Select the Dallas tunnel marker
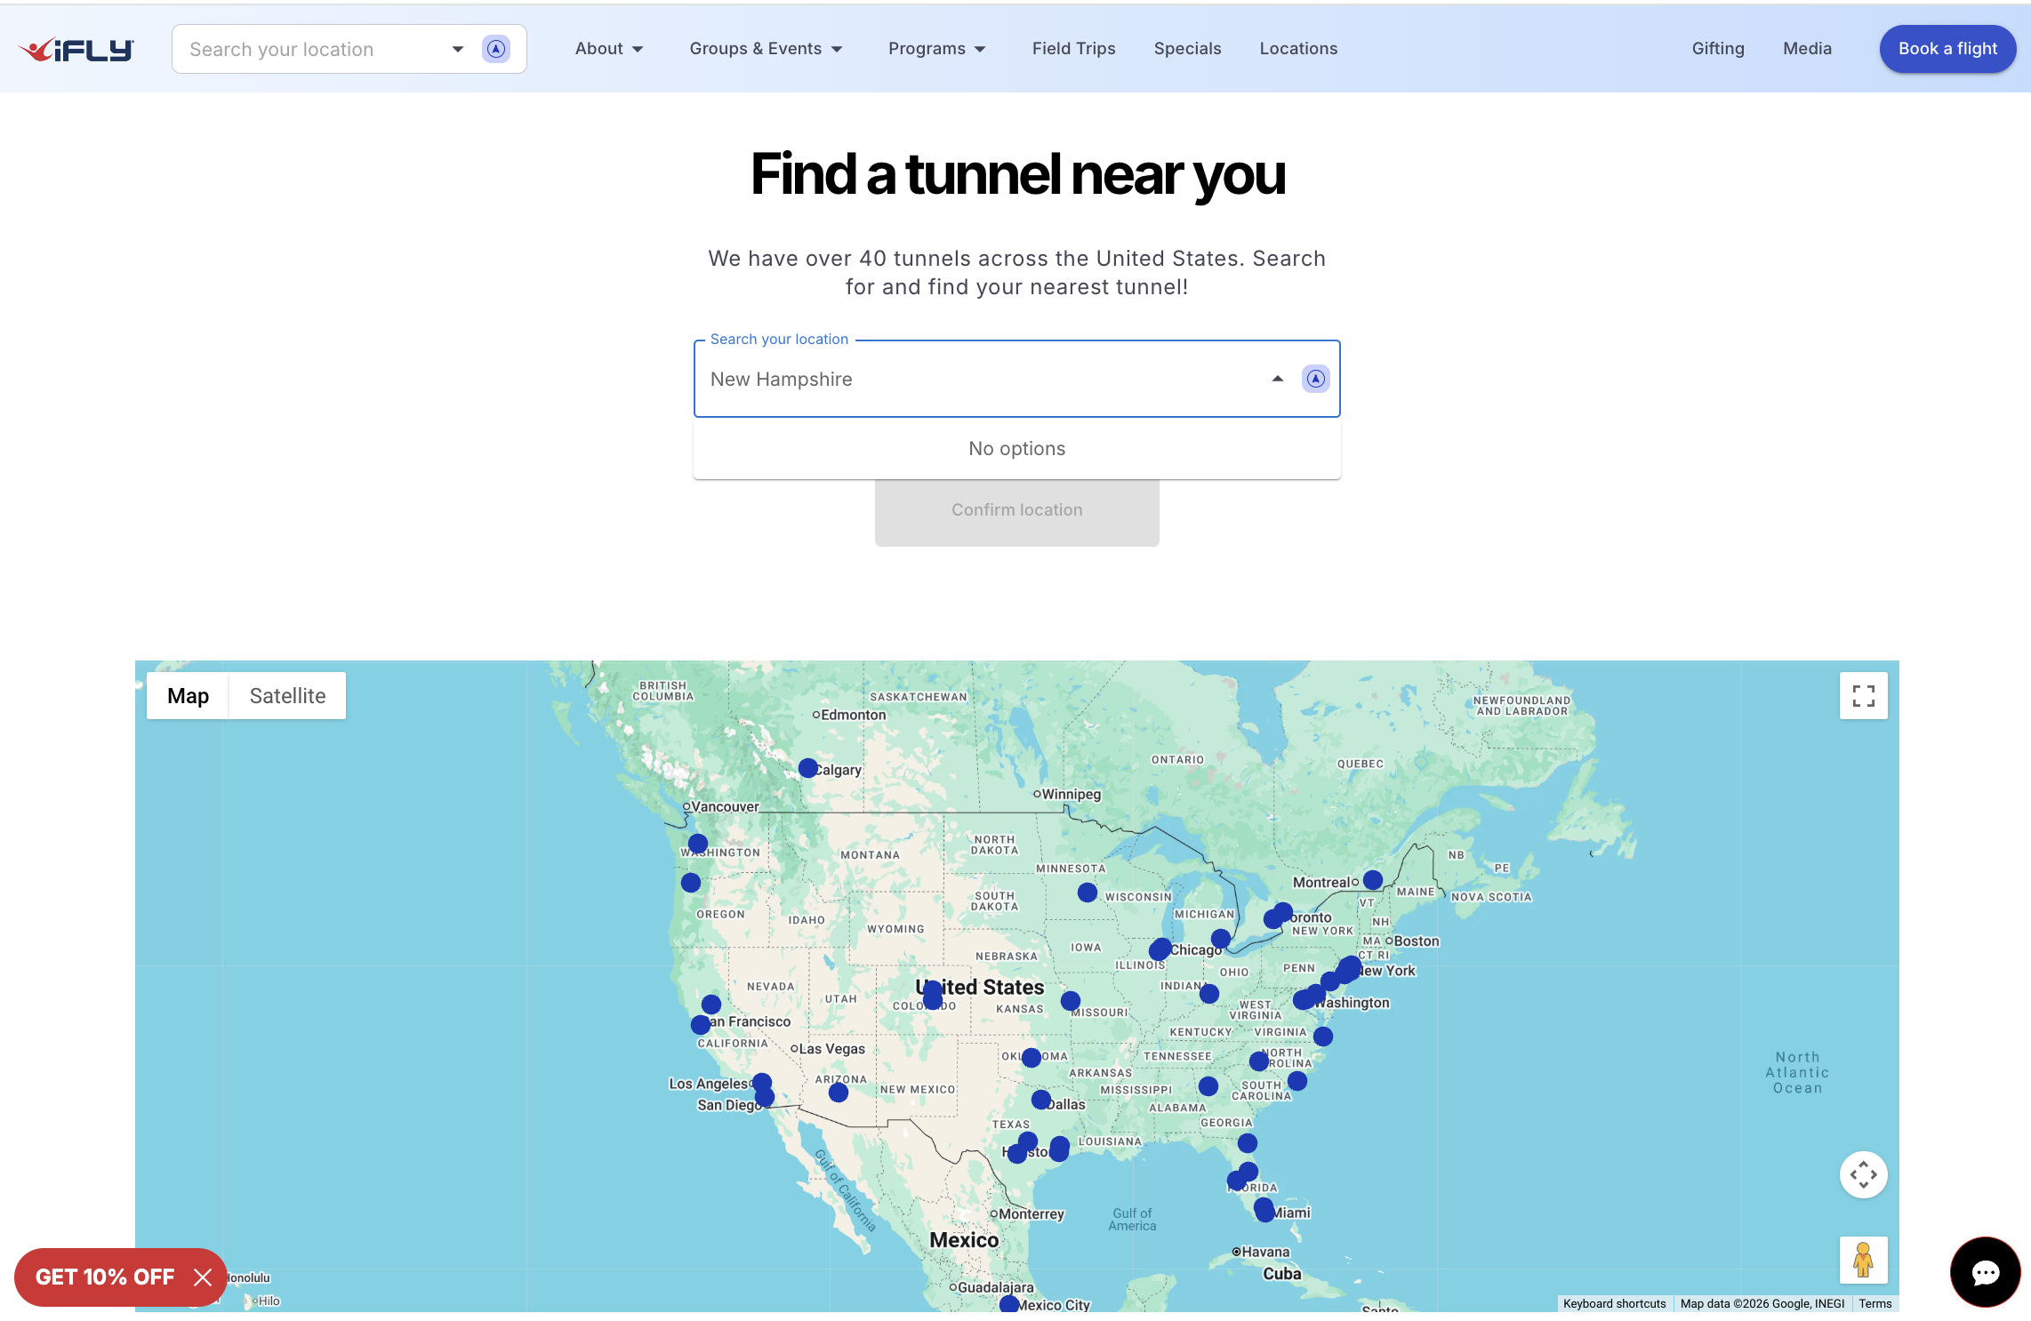The width and height of the screenshot is (2031, 1321). coord(1041,1100)
